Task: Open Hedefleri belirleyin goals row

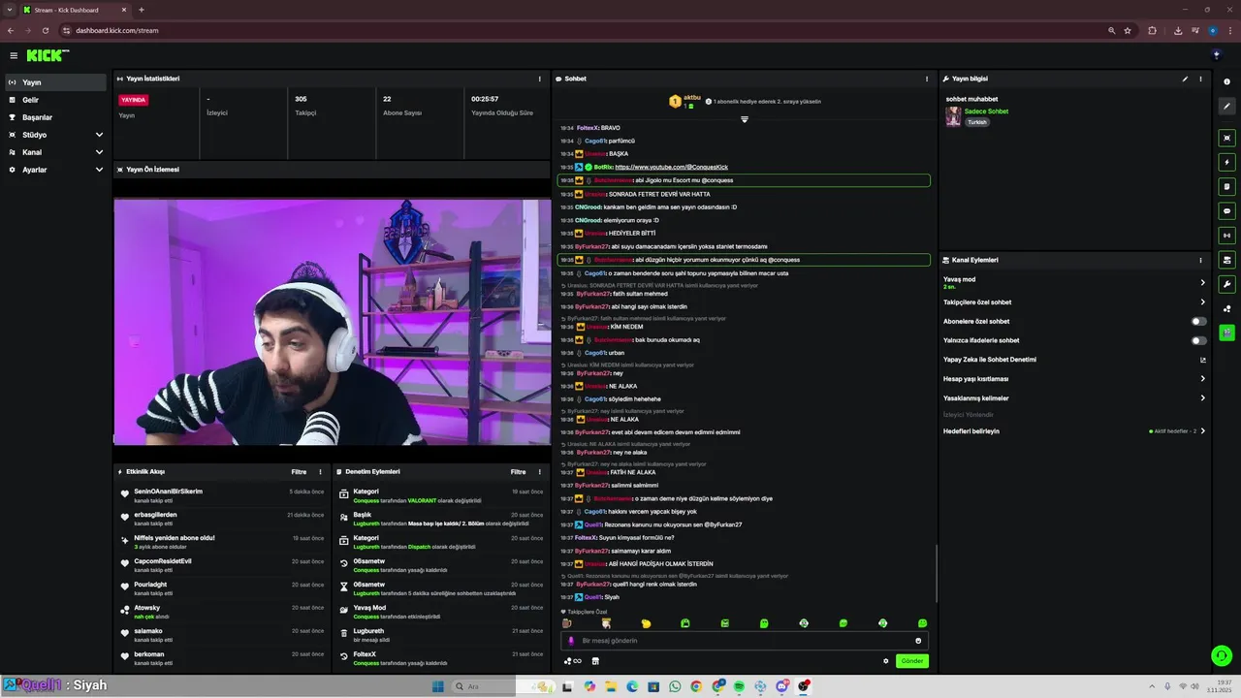Action: 1074,430
